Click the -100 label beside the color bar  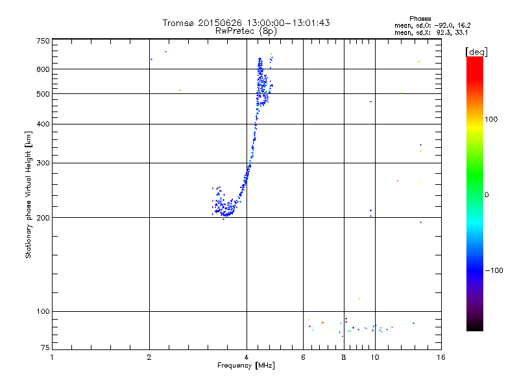click(x=494, y=270)
